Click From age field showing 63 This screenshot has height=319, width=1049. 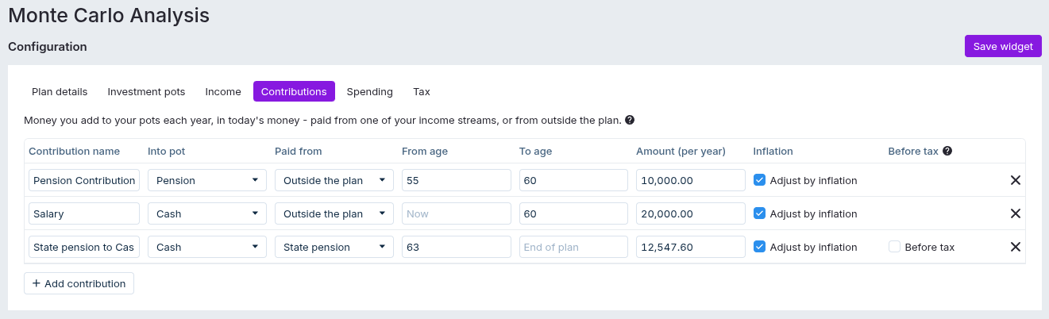point(457,247)
